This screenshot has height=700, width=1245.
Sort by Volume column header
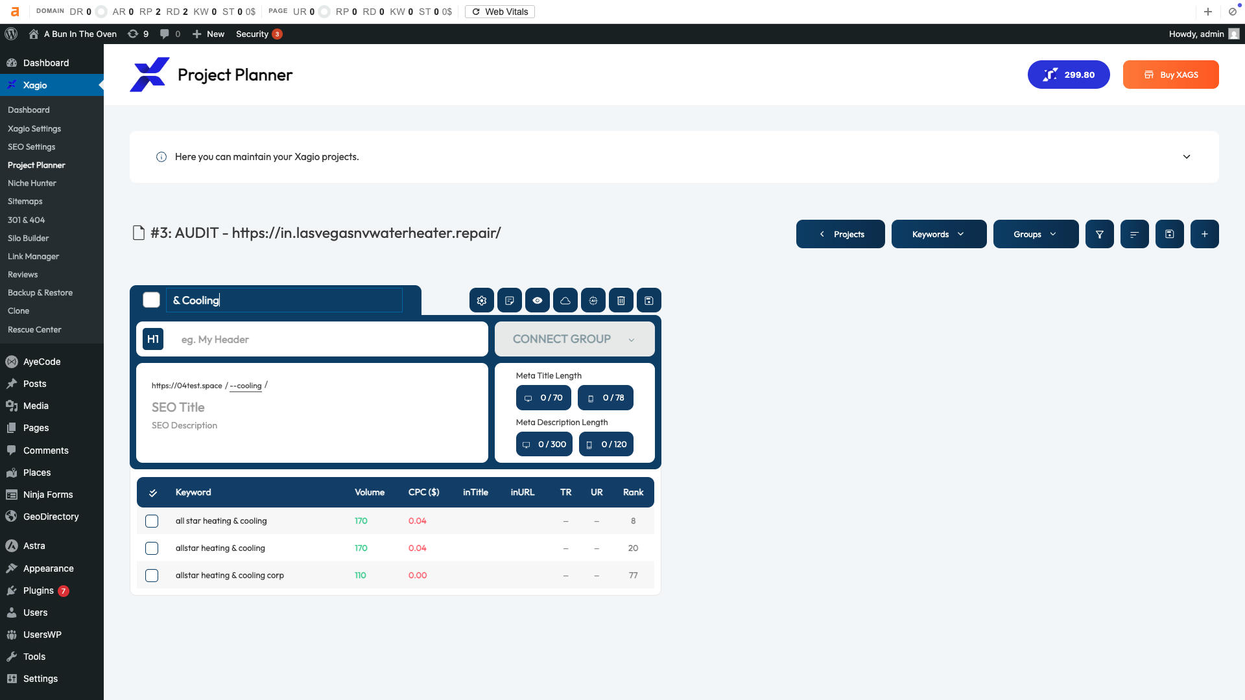pyautogui.click(x=370, y=493)
